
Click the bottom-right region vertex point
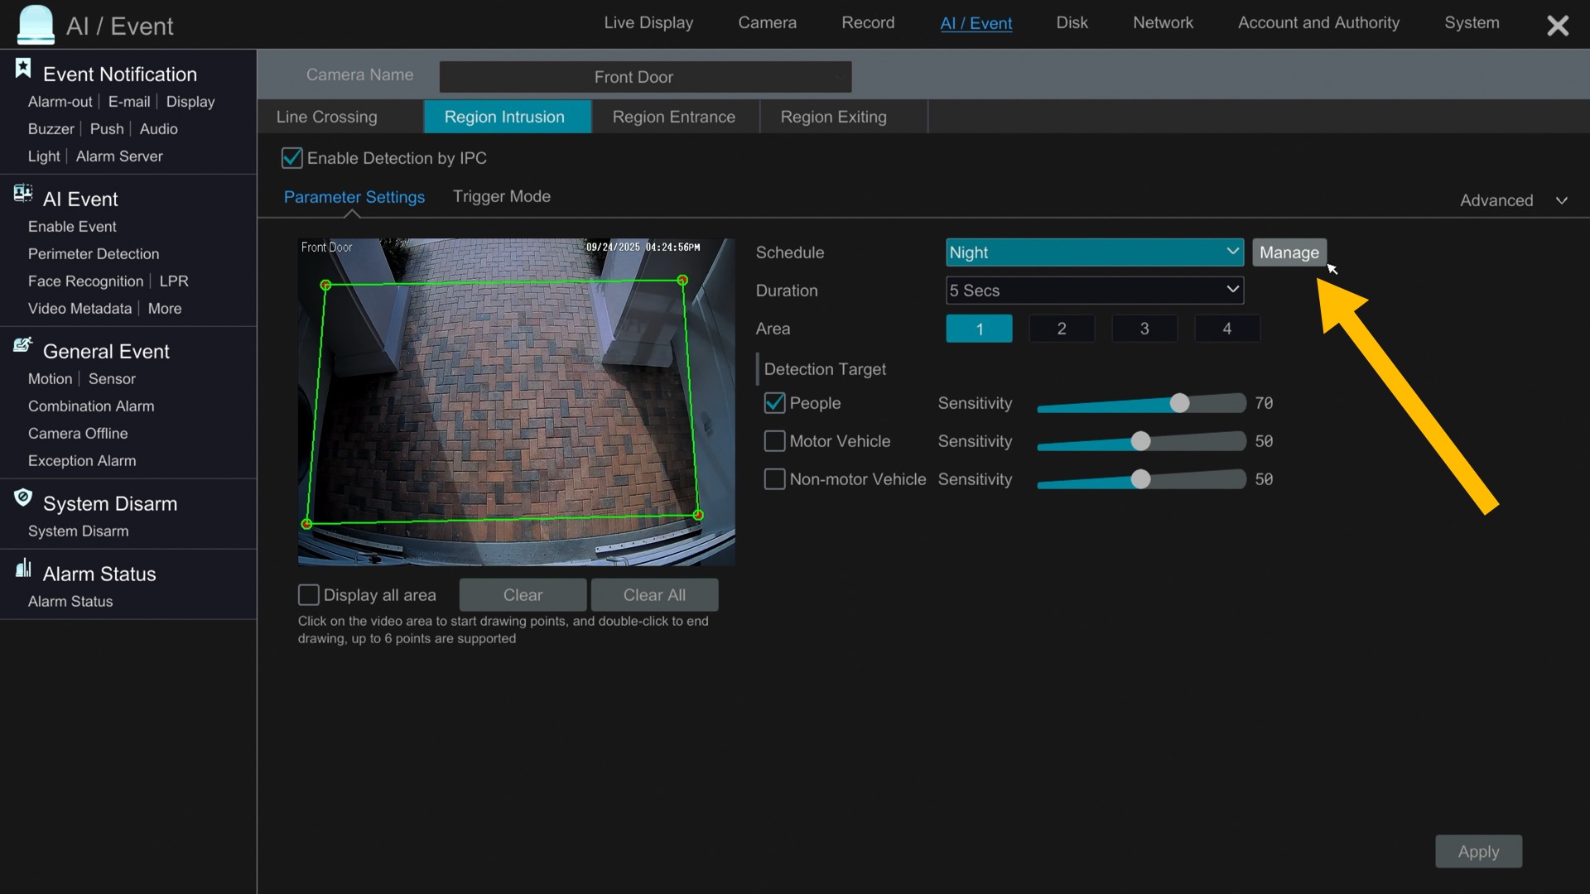[x=698, y=515]
